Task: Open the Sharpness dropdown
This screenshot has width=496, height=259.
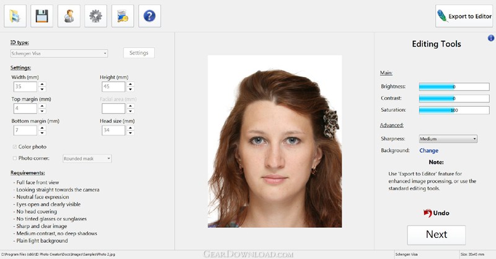Action: [x=448, y=139]
